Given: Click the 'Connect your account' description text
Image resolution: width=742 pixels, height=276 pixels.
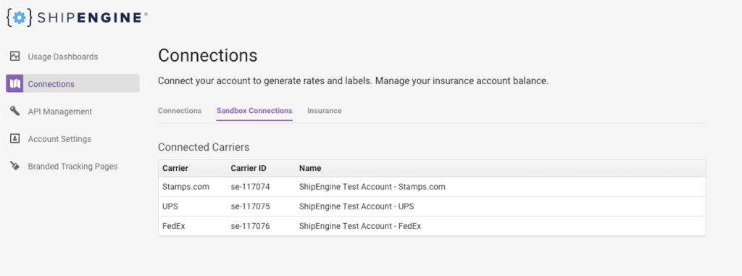Looking at the screenshot, I should tap(353, 81).
